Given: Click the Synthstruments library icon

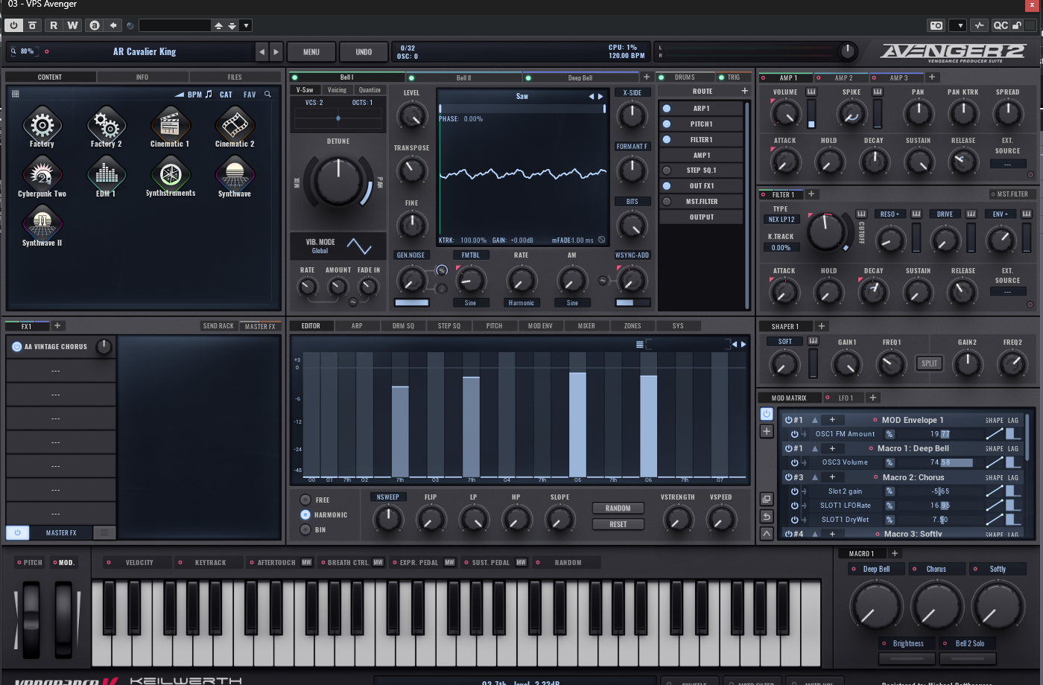Looking at the screenshot, I should point(171,174).
